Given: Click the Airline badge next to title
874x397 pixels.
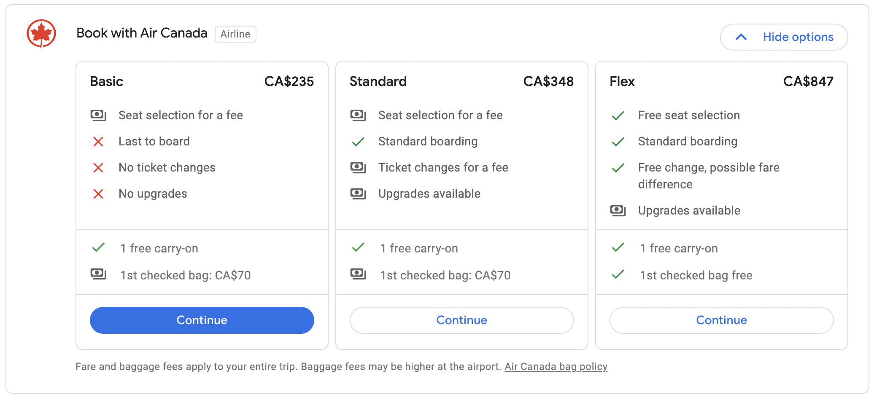Looking at the screenshot, I should [235, 34].
